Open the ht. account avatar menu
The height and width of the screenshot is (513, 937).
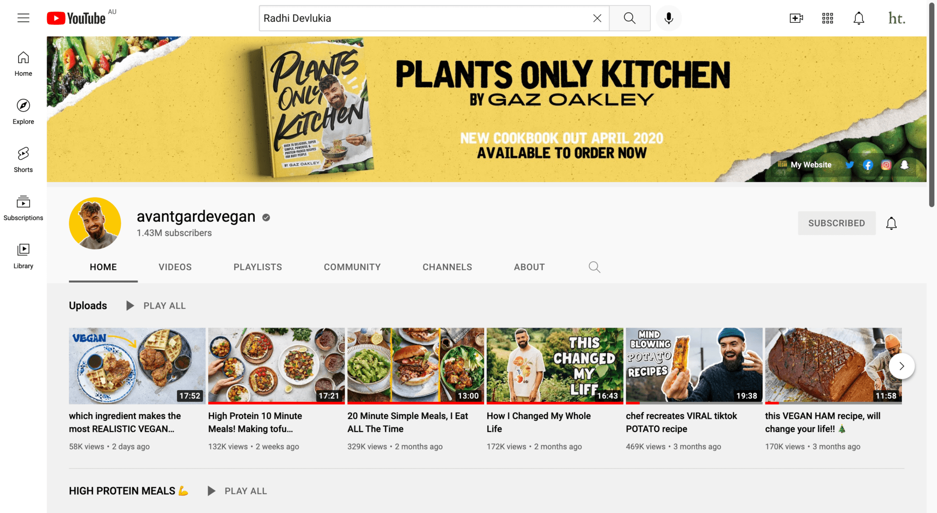click(x=896, y=18)
